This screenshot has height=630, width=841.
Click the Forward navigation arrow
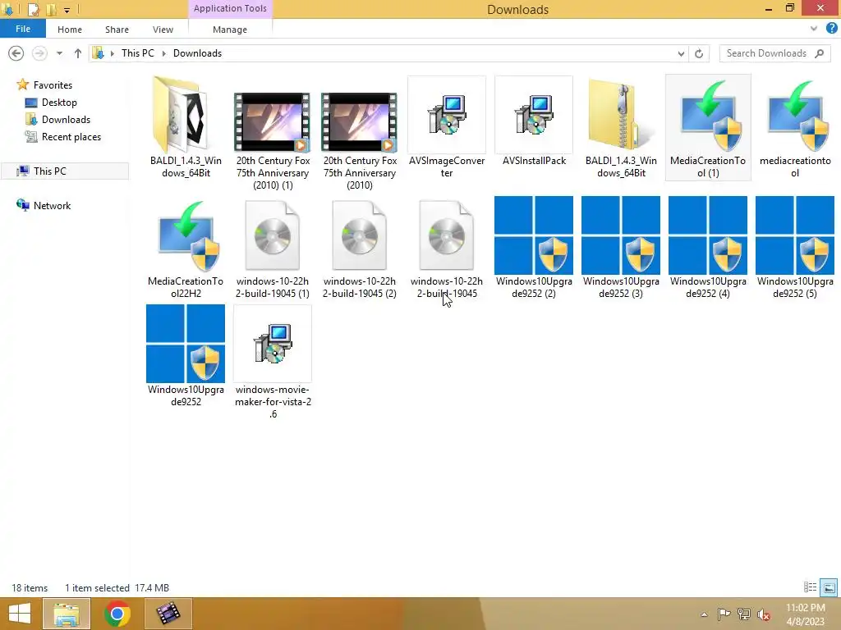tap(39, 53)
